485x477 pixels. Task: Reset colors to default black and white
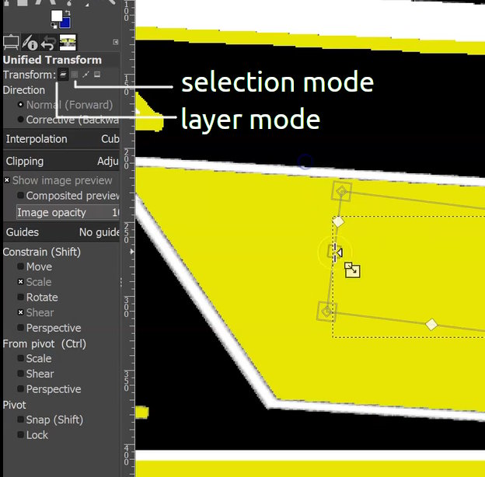coord(54,26)
